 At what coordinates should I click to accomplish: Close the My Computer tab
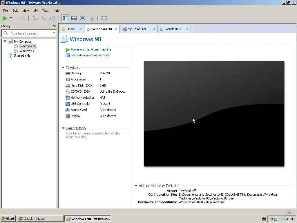154,29
